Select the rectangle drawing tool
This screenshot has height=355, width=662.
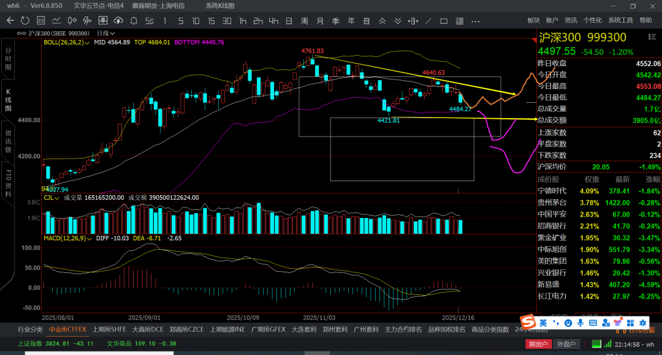[444, 21]
